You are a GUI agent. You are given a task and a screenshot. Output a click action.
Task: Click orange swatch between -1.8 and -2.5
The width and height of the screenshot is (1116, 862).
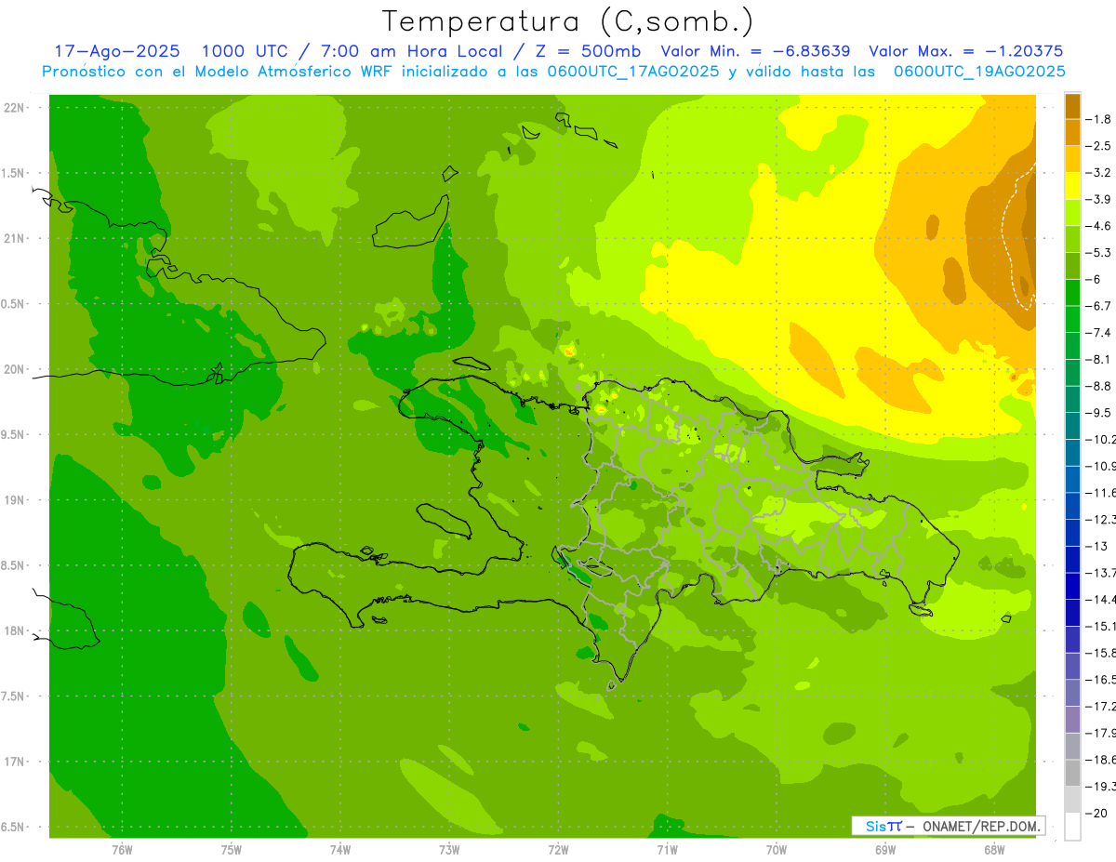tap(1072, 133)
